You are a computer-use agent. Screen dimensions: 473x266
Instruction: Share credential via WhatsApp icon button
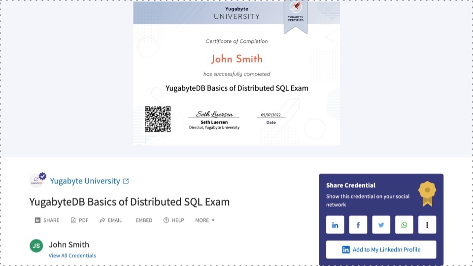404,225
